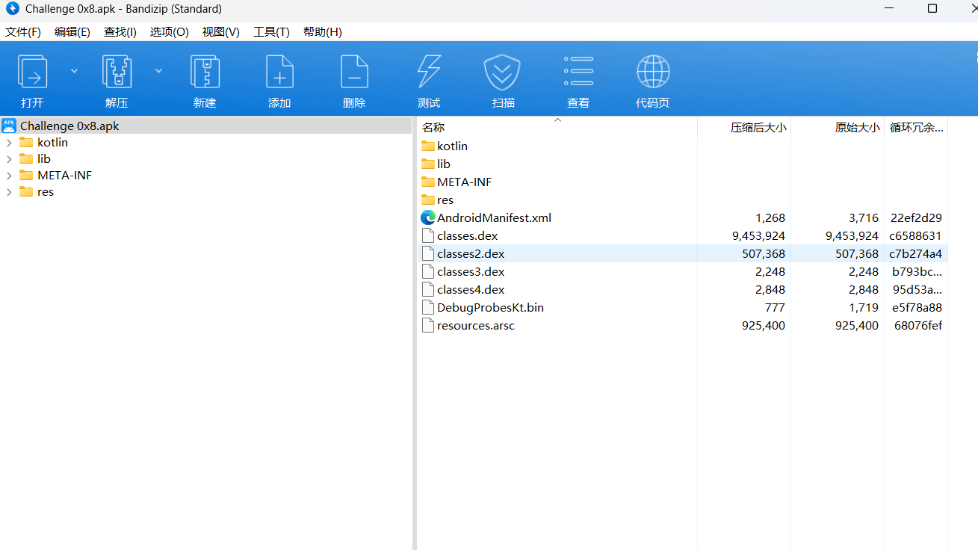Open dropdown arrow next to Open button
This screenshot has height=550, width=978.
coord(74,71)
